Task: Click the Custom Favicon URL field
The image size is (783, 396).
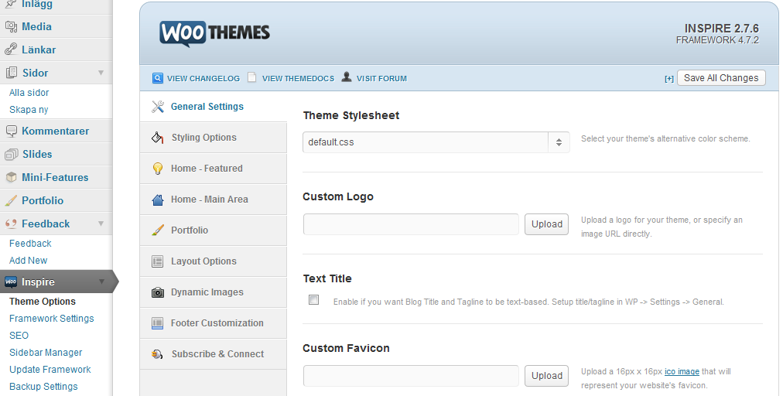Action: point(411,376)
